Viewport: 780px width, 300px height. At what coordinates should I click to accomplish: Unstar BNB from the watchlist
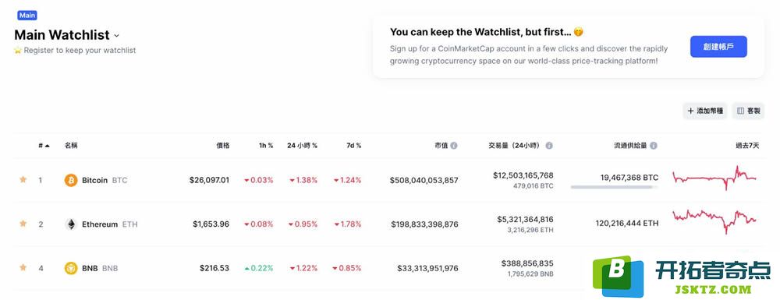click(x=23, y=268)
